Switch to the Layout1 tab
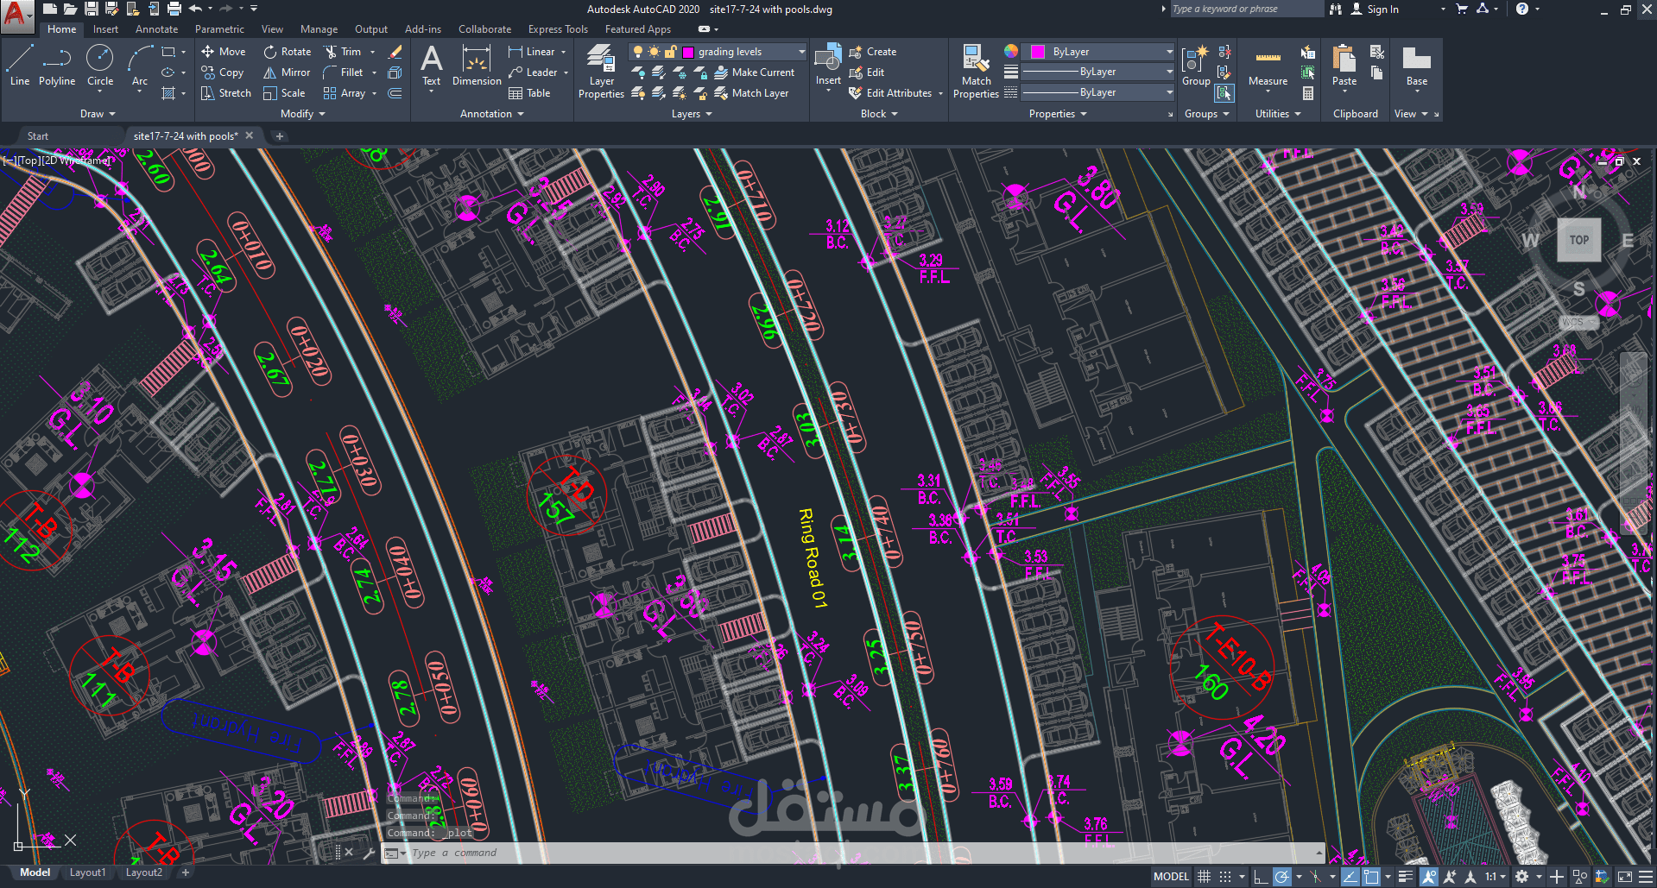This screenshot has height=888, width=1657. (x=87, y=872)
